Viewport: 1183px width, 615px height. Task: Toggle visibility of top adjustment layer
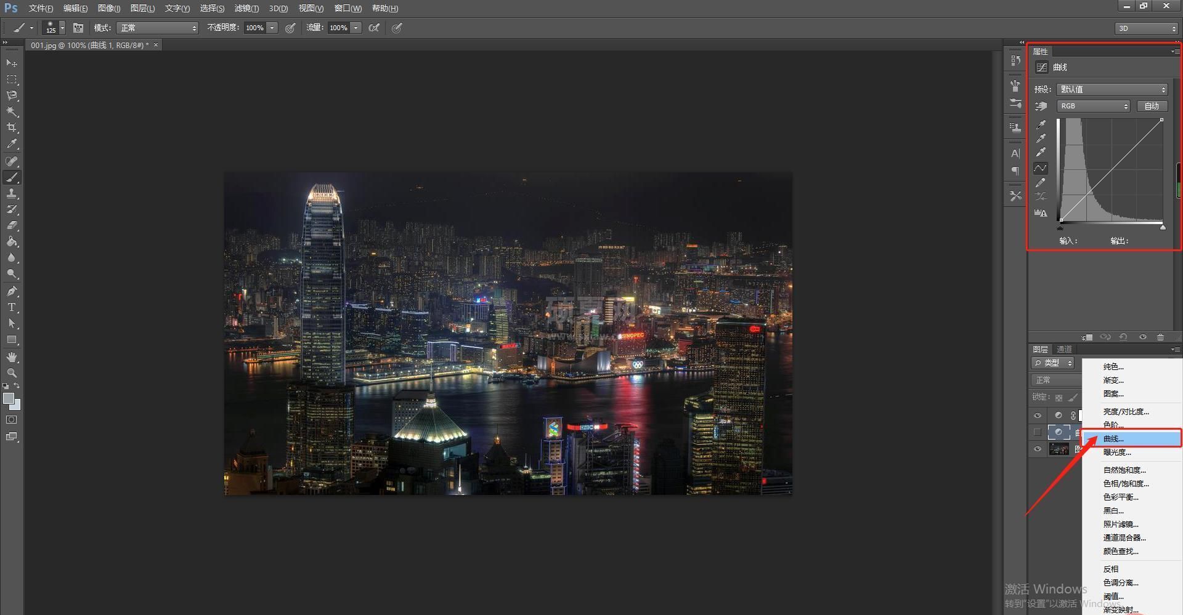pyautogui.click(x=1038, y=416)
